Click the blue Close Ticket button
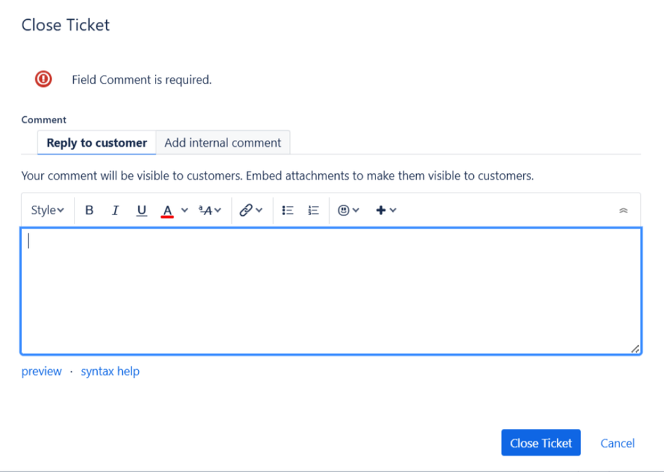Image resolution: width=664 pixels, height=472 pixels. (541, 443)
